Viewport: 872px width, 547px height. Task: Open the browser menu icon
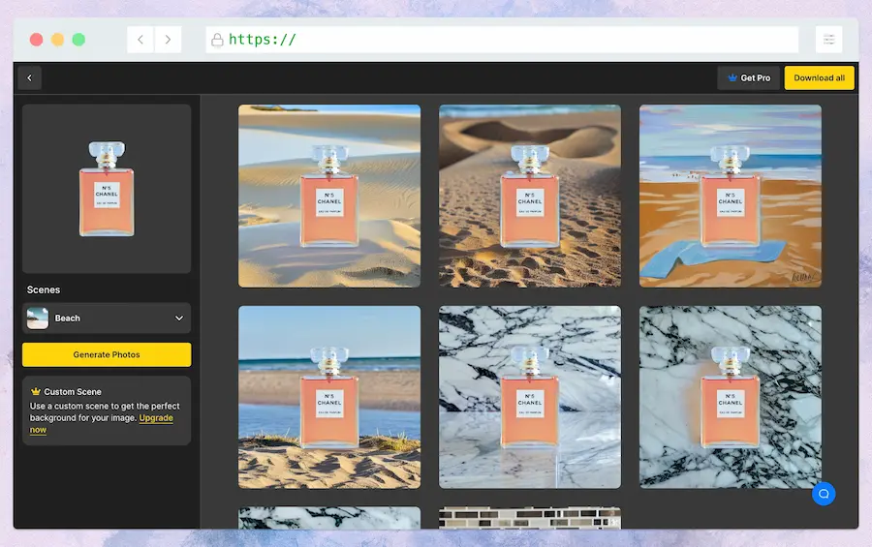(x=828, y=40)
